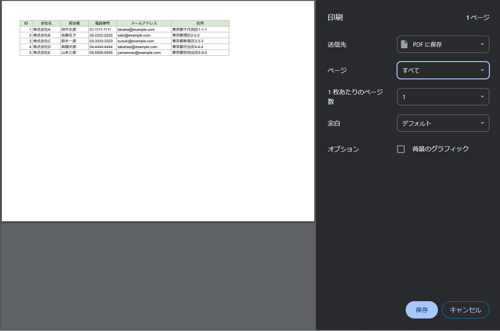The width and height of the screenshot is (500, 331).
Task: Click the 鈴木一郎 cell
Action: [74, 41]
